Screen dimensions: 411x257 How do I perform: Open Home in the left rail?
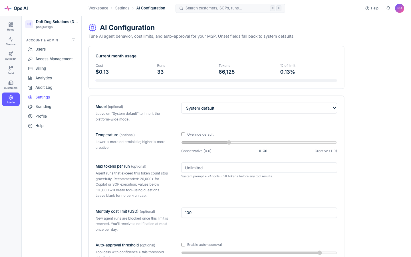(x=11, y=27)
